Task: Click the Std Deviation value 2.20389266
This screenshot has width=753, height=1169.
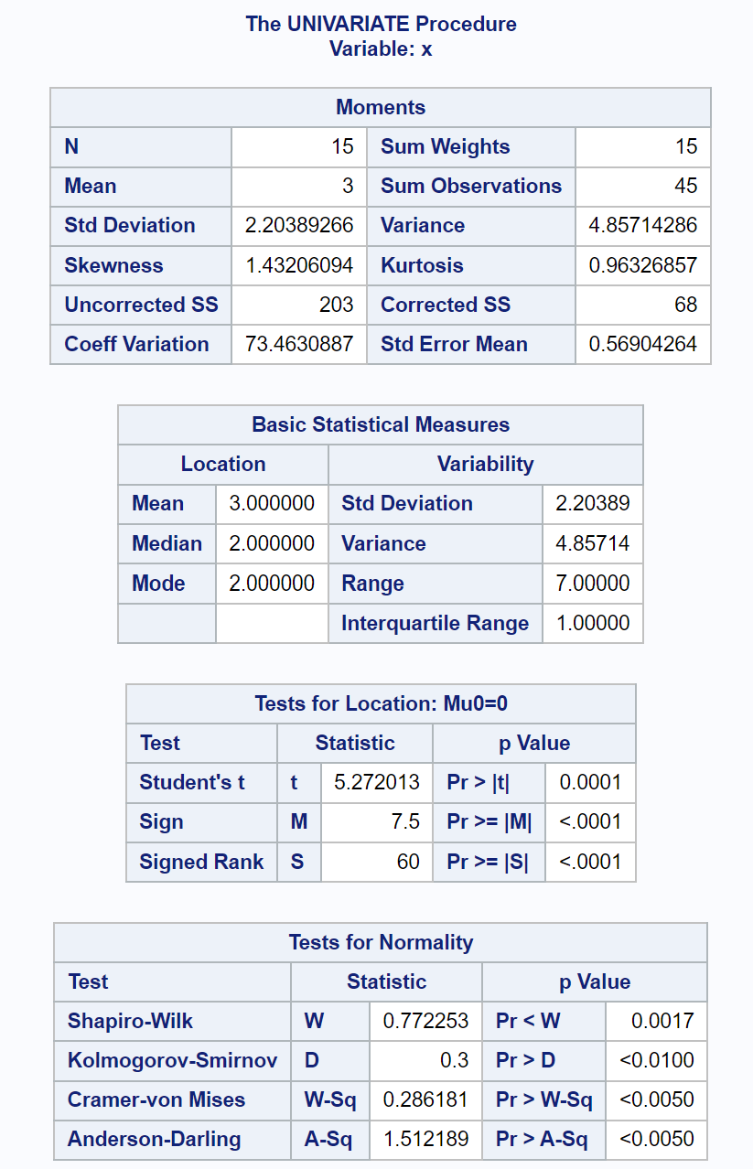Action: click(x=299, y=225)
